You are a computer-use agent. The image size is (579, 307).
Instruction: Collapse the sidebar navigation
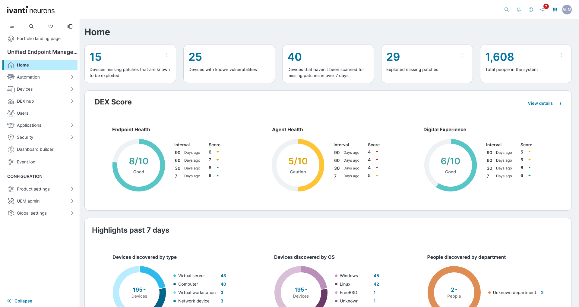click(20, 301)
